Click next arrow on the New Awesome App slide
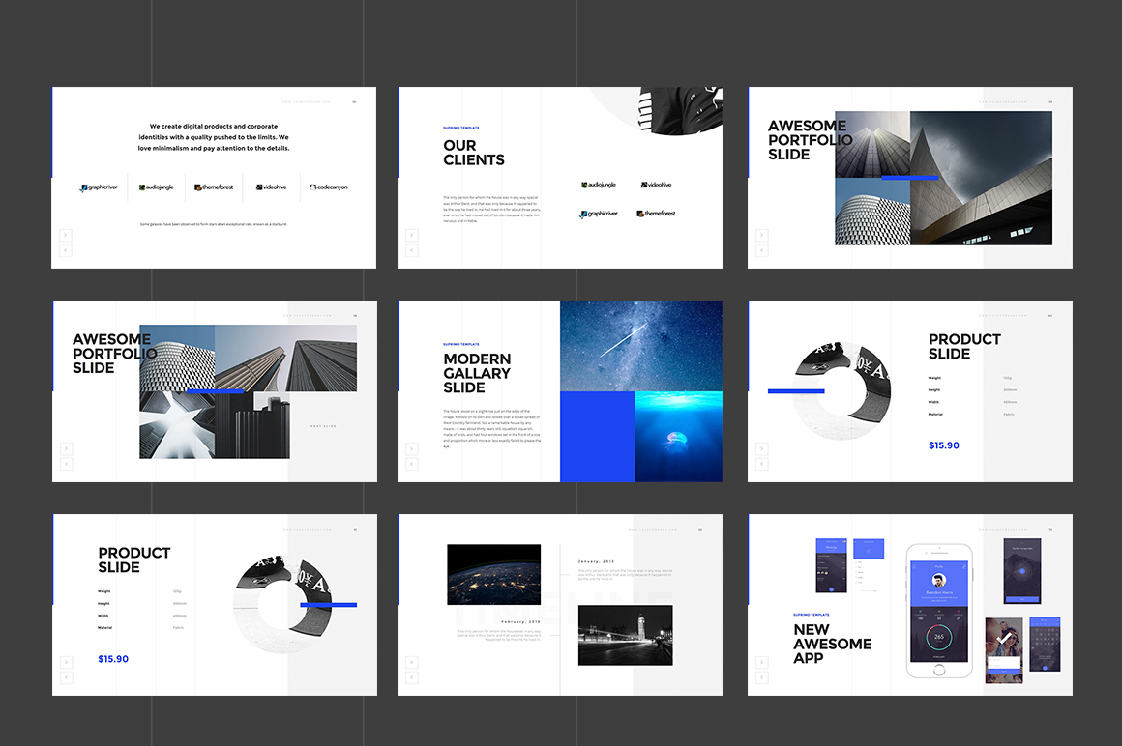The image size is (1122, 746). pyautogui.click(x=761, y=662)
